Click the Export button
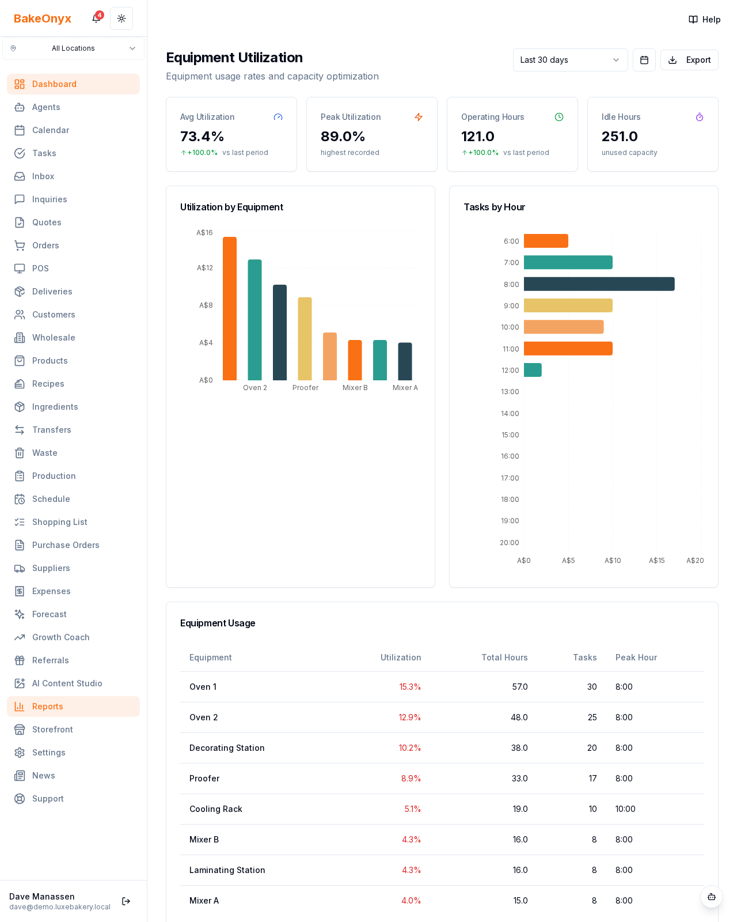 (689, 60)
